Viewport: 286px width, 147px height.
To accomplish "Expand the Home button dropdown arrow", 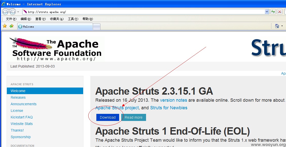I will pos(282,26).
